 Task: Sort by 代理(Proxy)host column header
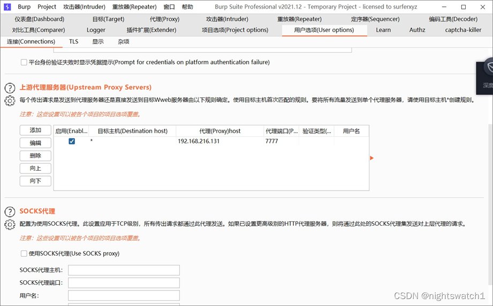[x=220, y=131]
